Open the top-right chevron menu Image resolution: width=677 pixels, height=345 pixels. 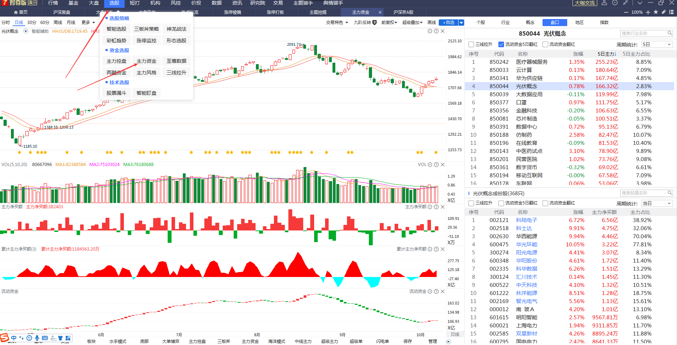tap(640, 3)
